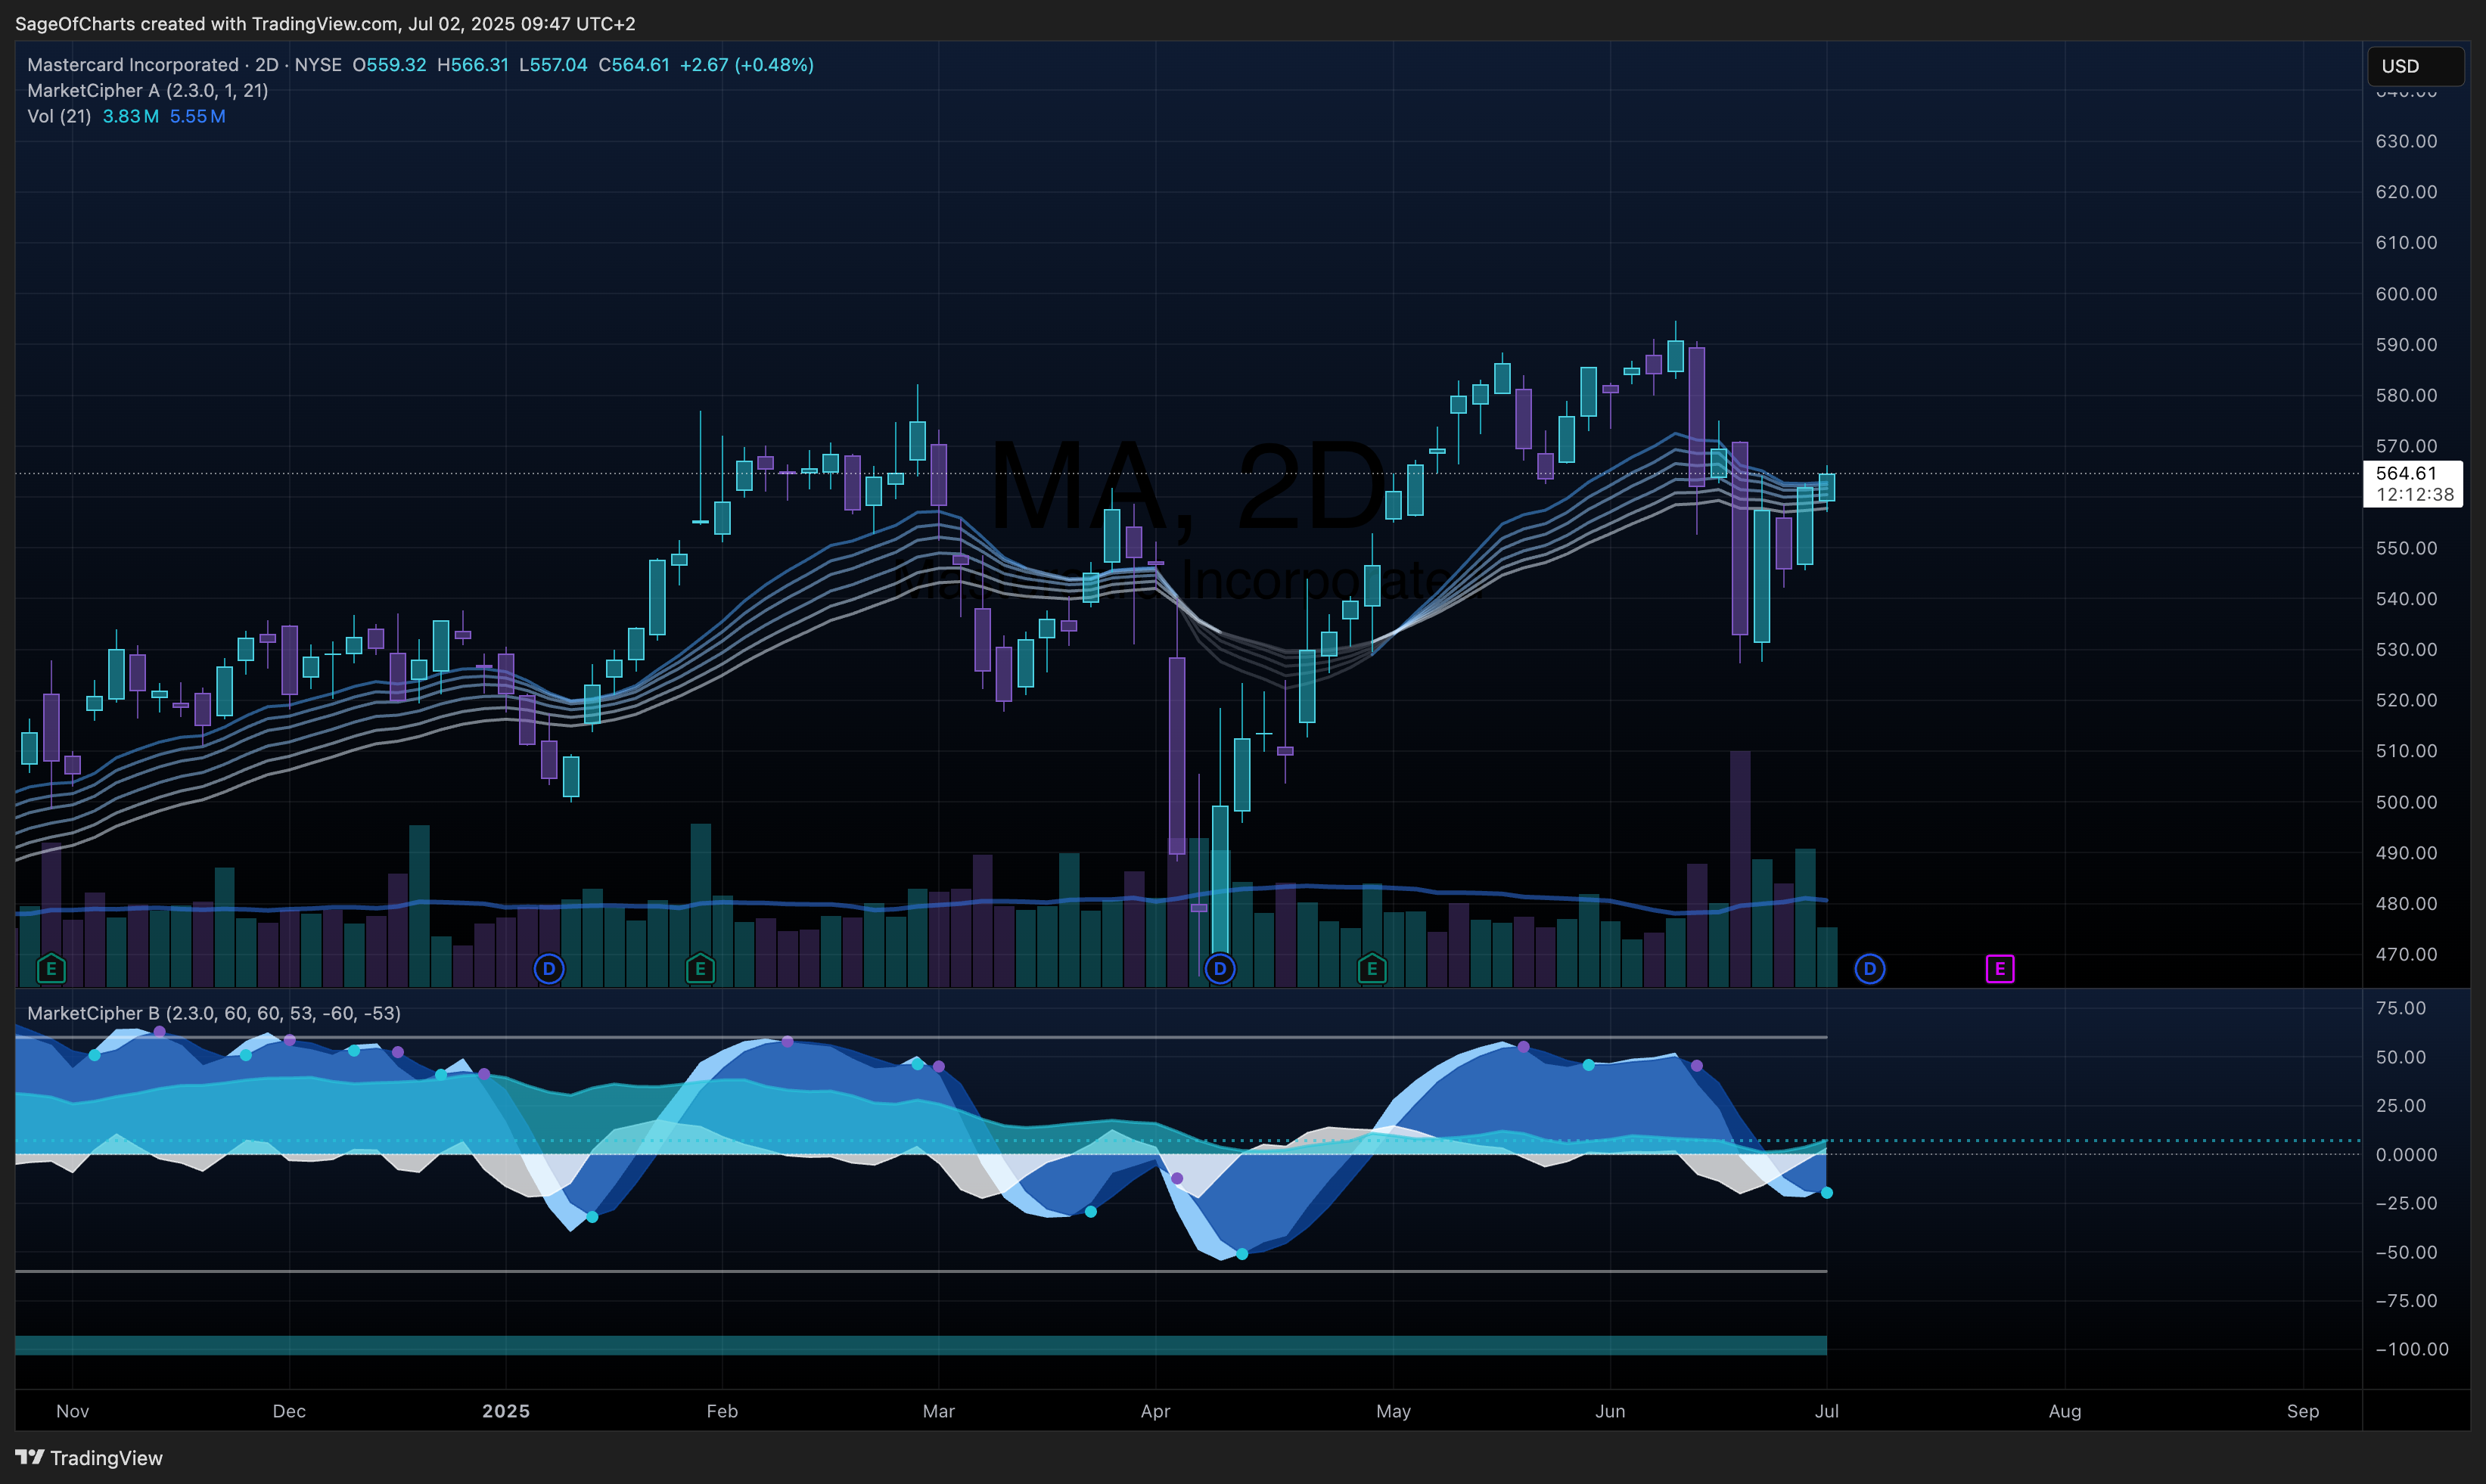Viewport: 2486px width, 1484px height.
Task: Select the Vol (21) indicator legend
Action: click(59, 117)
